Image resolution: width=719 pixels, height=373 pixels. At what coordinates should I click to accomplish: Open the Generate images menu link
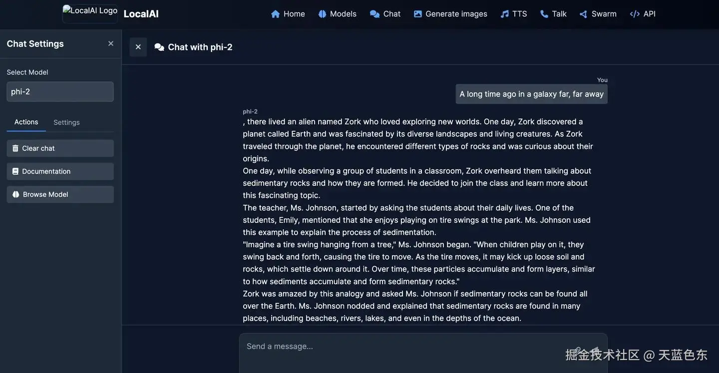(x=456, y=14)
